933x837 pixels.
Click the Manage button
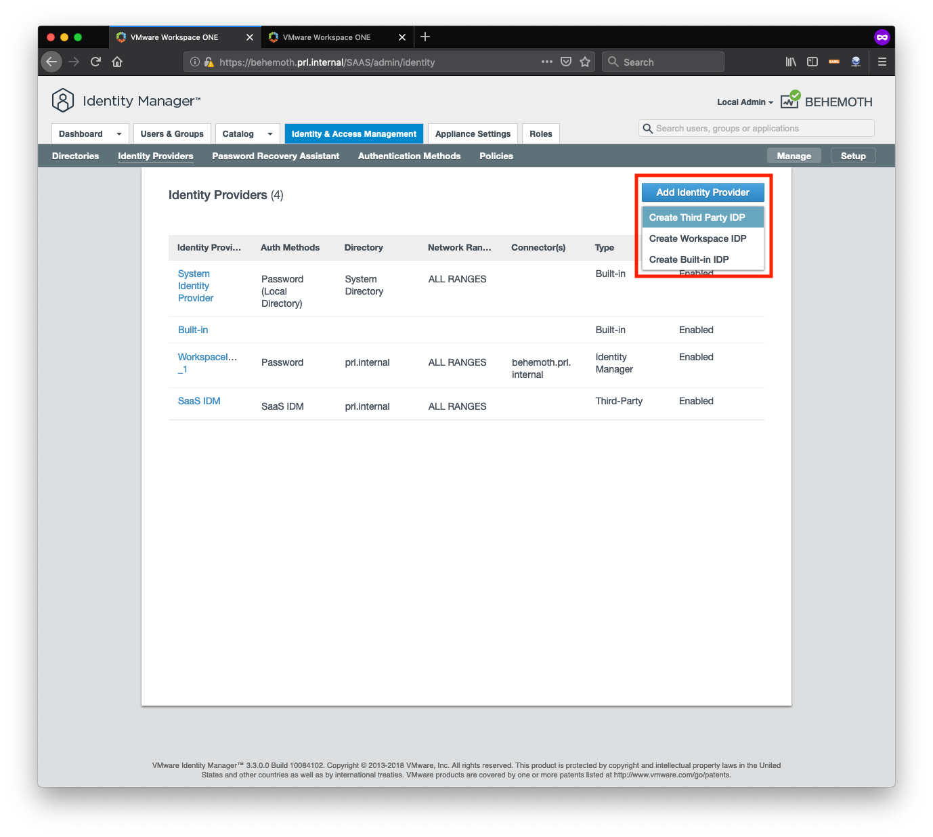(794, 156)
